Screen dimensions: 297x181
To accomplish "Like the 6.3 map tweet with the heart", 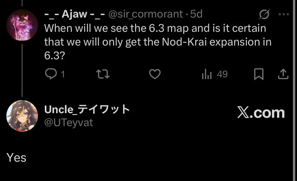I will coord(155,74).
